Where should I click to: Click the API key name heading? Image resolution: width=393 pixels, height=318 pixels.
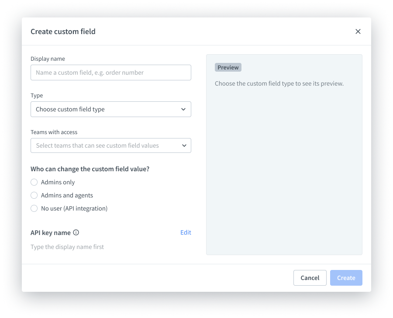point(50,232)
